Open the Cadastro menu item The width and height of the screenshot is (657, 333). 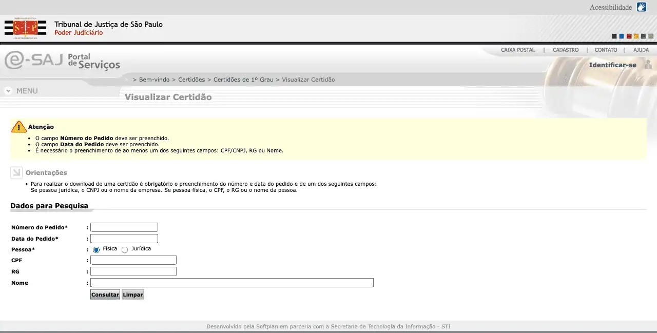pyautogui.click(x=565, y=50)
